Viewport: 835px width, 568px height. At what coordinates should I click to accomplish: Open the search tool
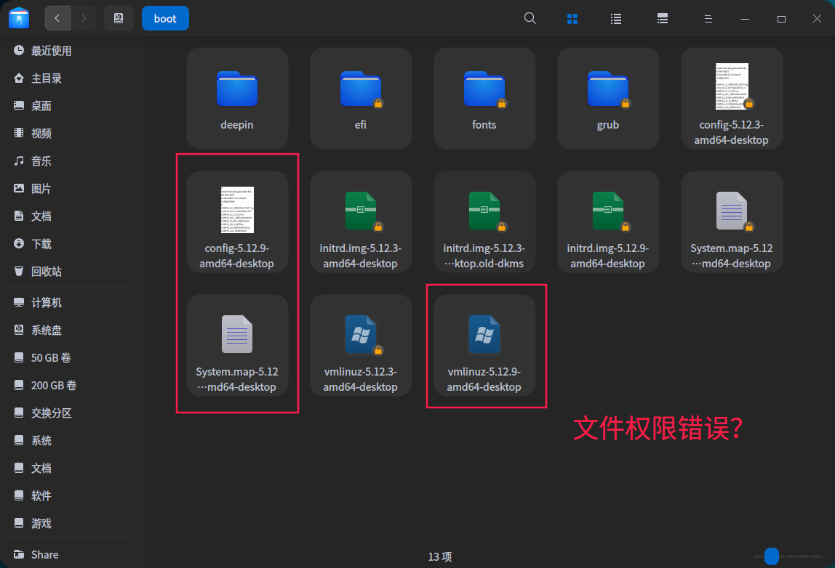point(530,19)
